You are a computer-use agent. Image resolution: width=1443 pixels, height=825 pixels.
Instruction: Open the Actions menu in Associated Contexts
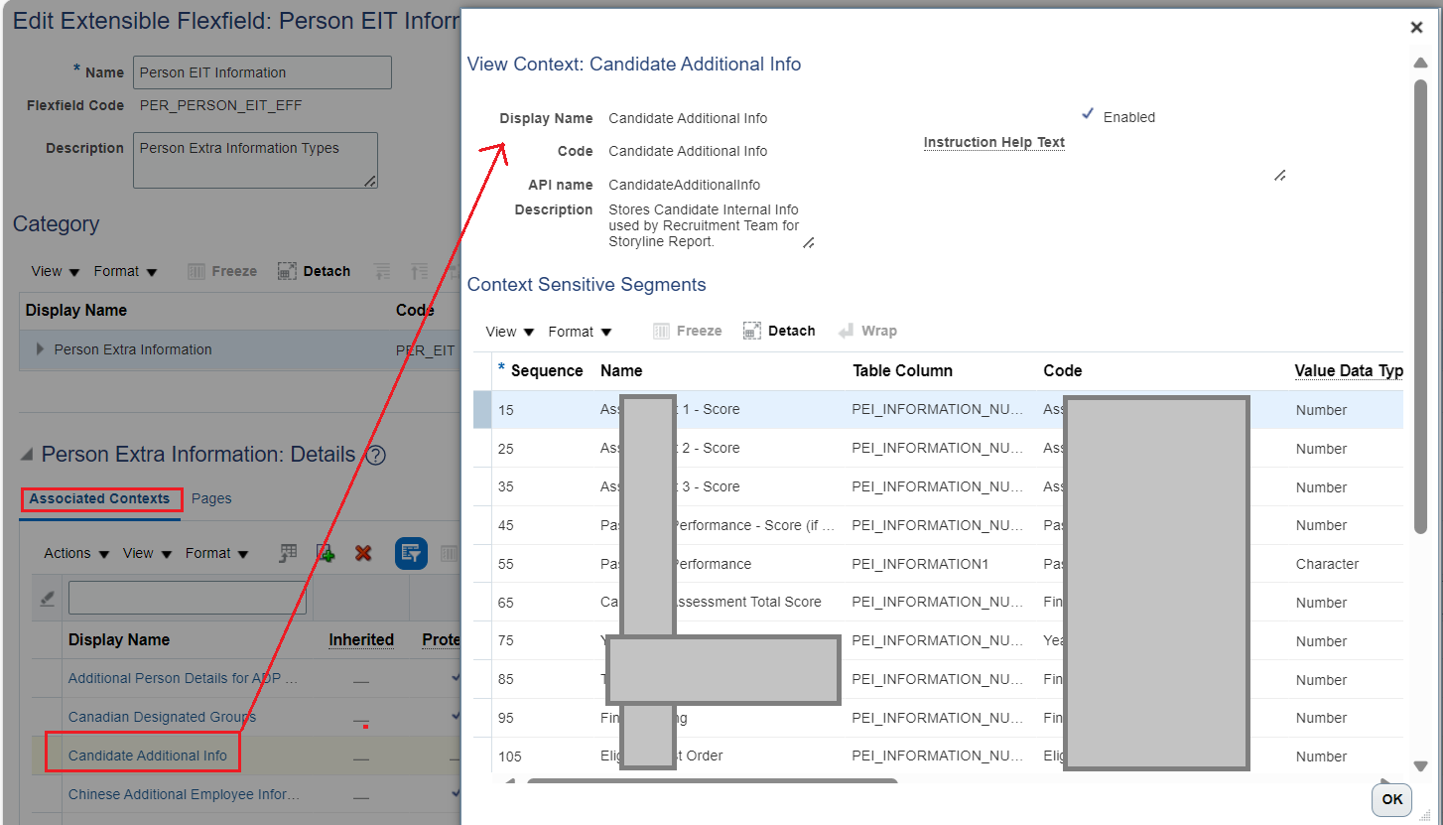point(67,553)
